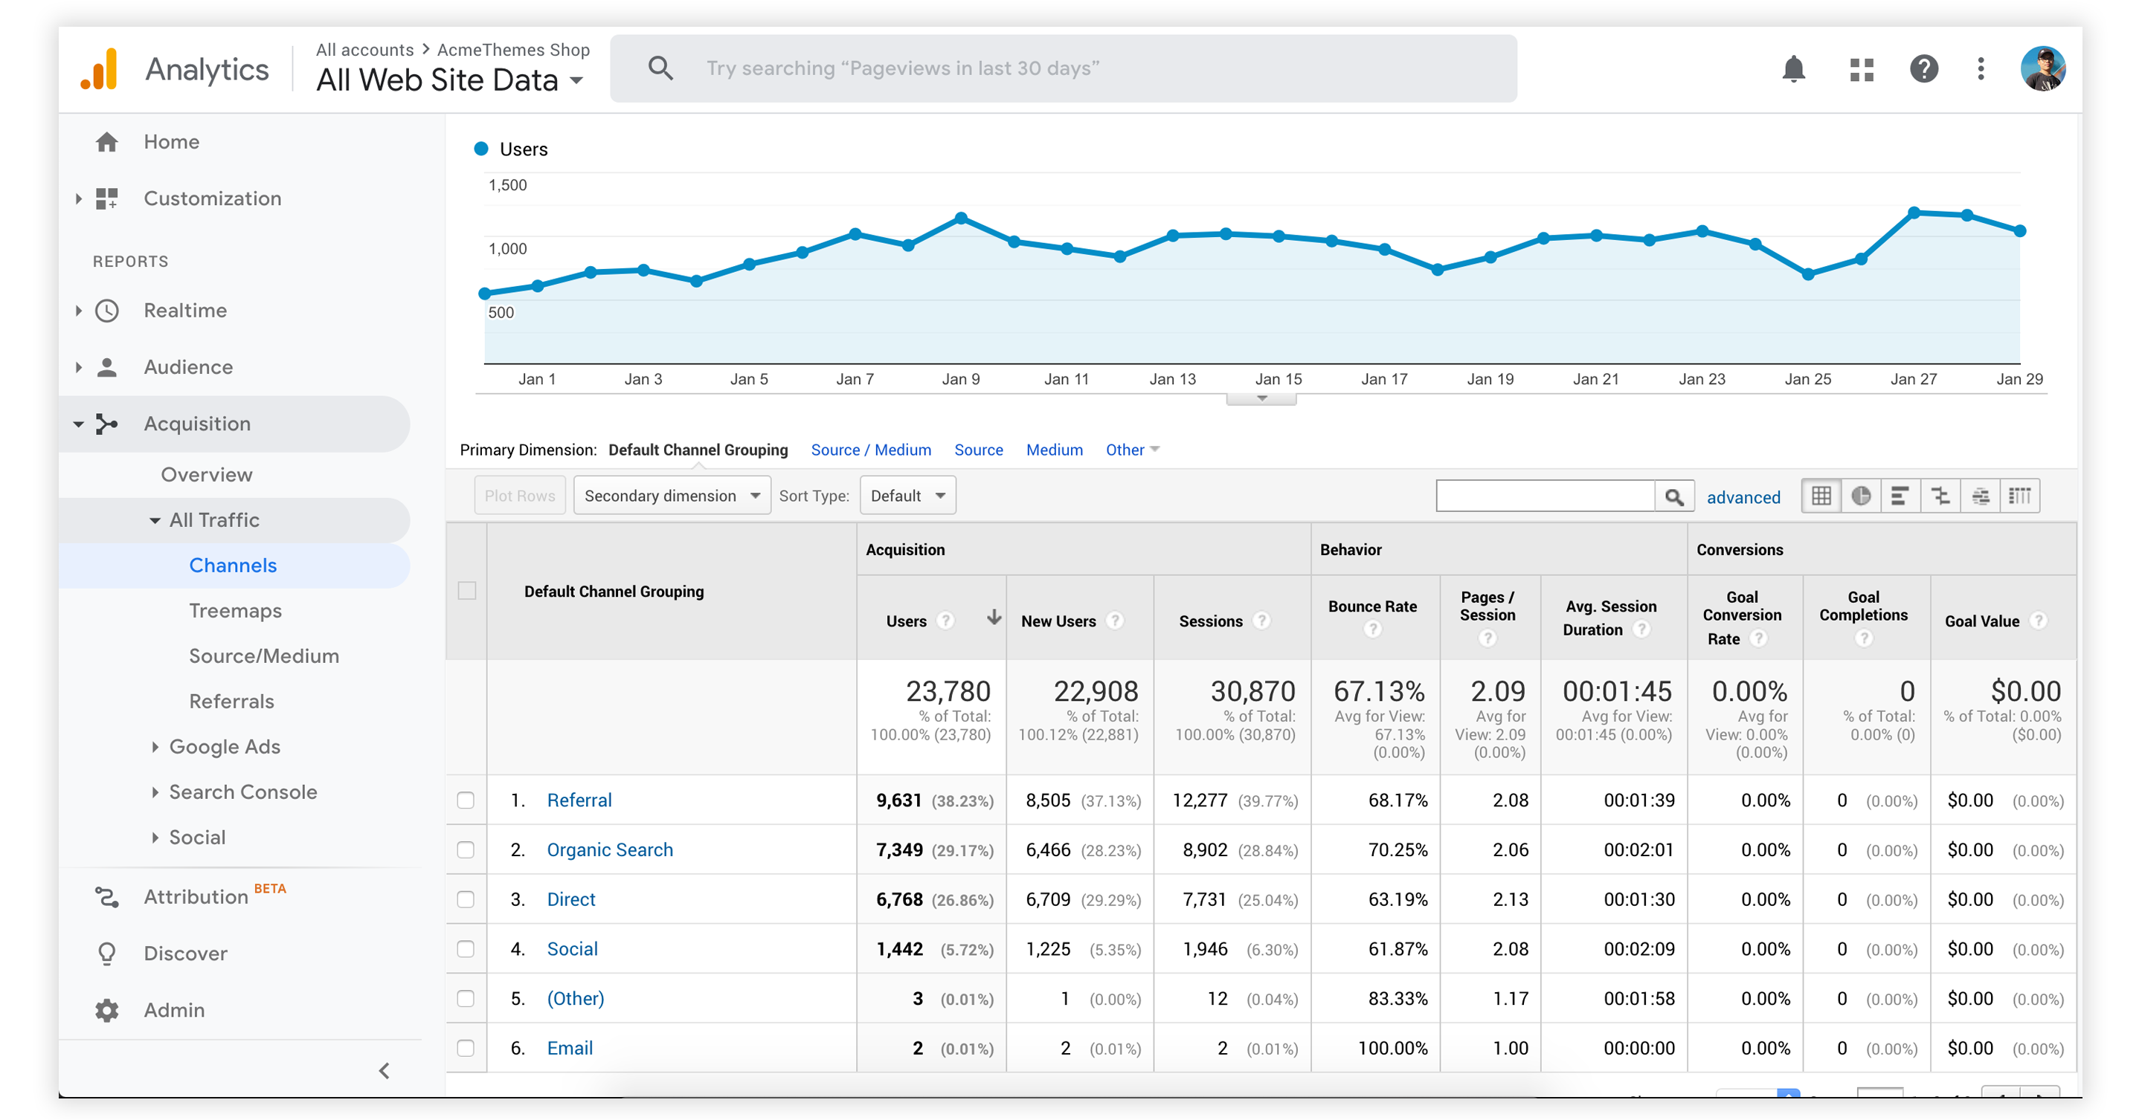Click the New Users column help icon
This screenshot has height=1120, width=2142.
[x=1115, y=621]
